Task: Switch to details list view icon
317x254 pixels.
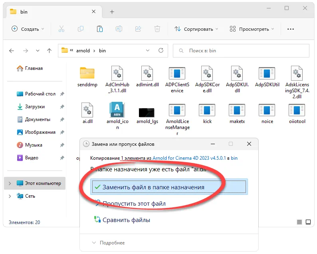Action: click(299, 222)
